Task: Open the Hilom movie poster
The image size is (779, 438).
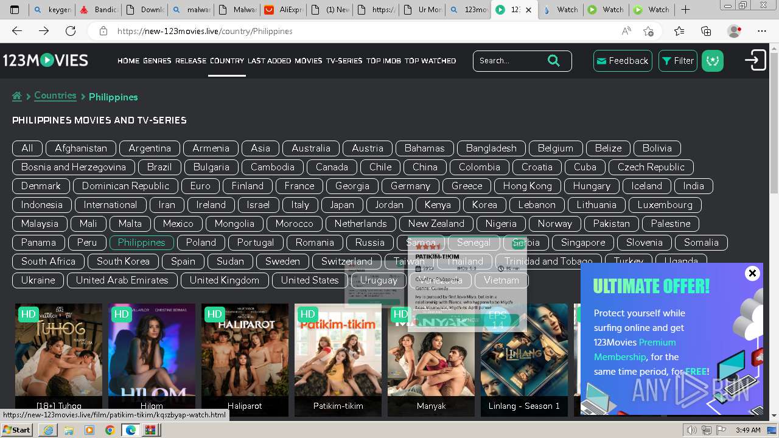Action: click(152, 359)
